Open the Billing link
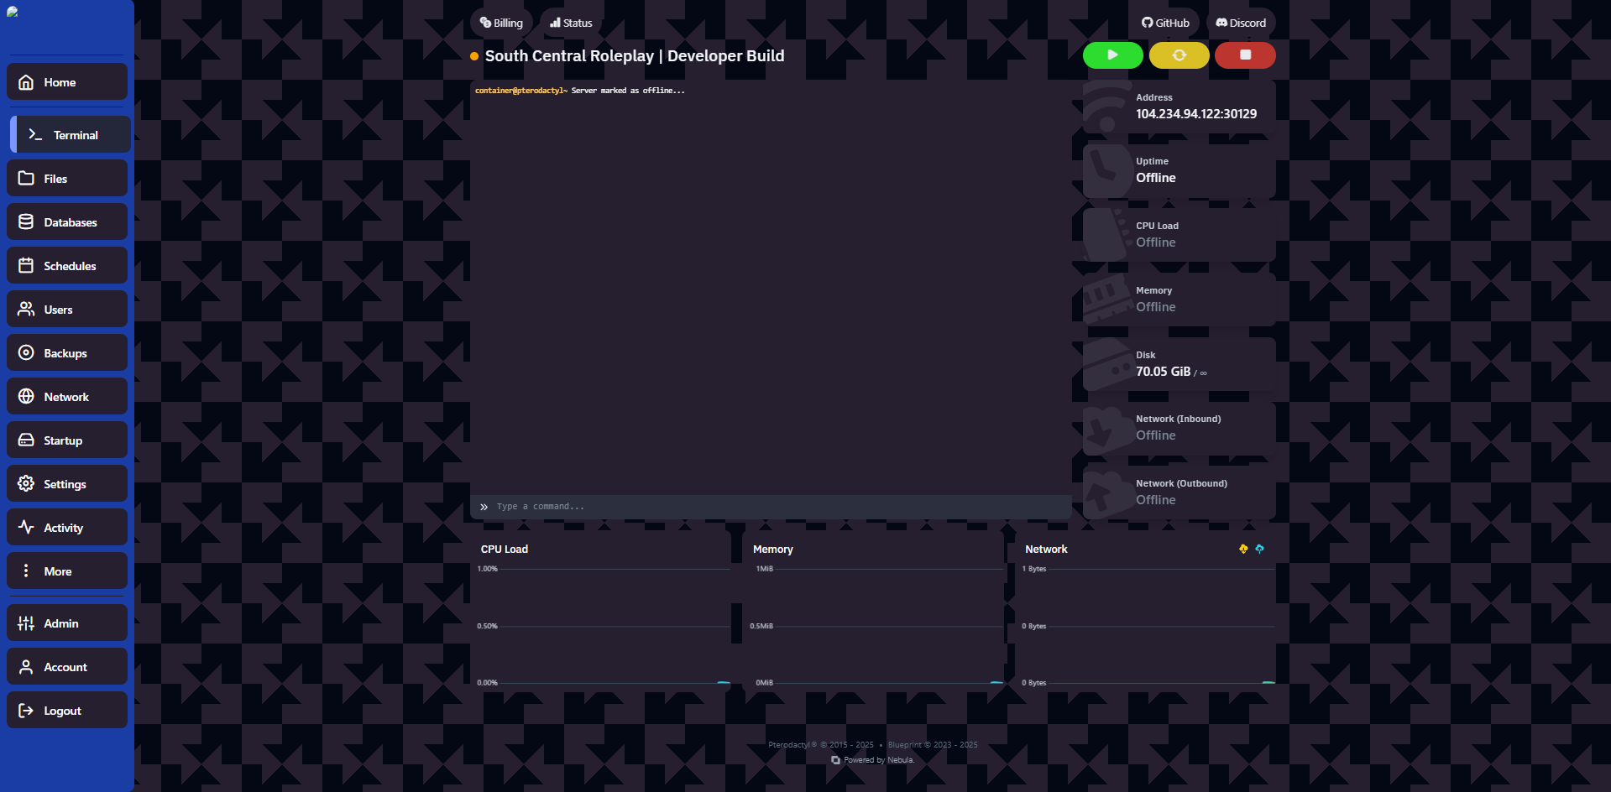The height and width of the screenshot is (792, 1611). (501, 23)
